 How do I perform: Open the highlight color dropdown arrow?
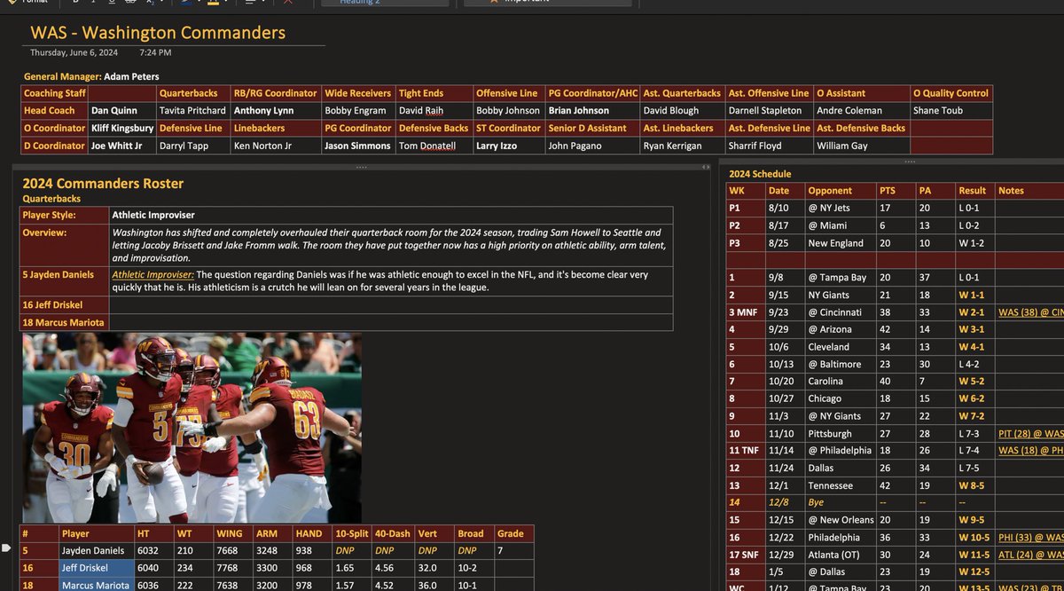(227, 3)
